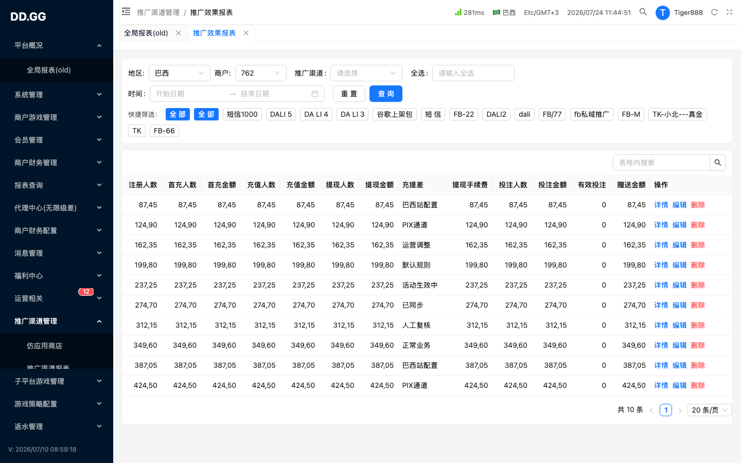The height and width of the screenshot is (463, 741).
Task: Click the table search magnifier button
Action: tap(718, 163)
